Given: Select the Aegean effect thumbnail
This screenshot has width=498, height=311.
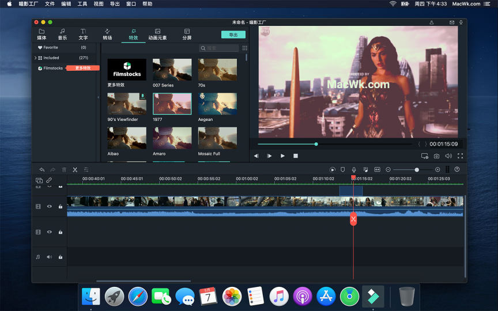Looking at the screenshot, I should [x=217, y=104].
